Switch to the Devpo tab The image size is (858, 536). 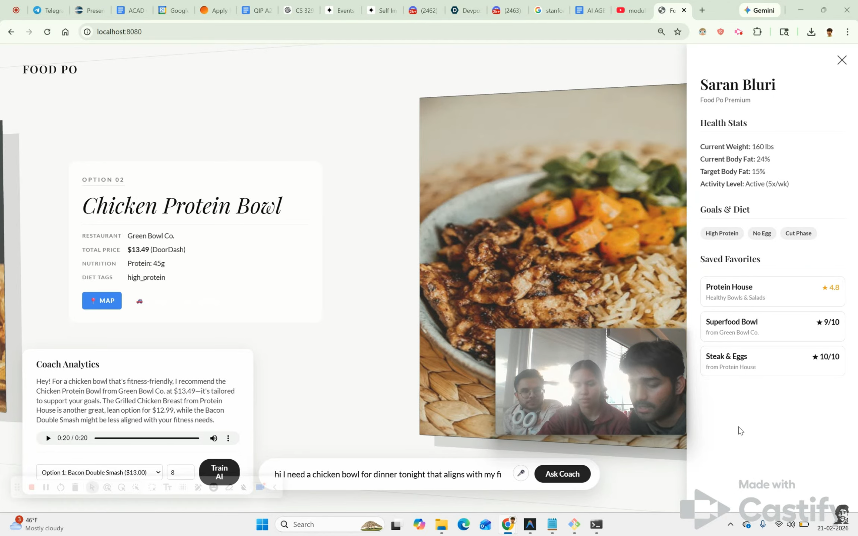(x=466, y=10)
